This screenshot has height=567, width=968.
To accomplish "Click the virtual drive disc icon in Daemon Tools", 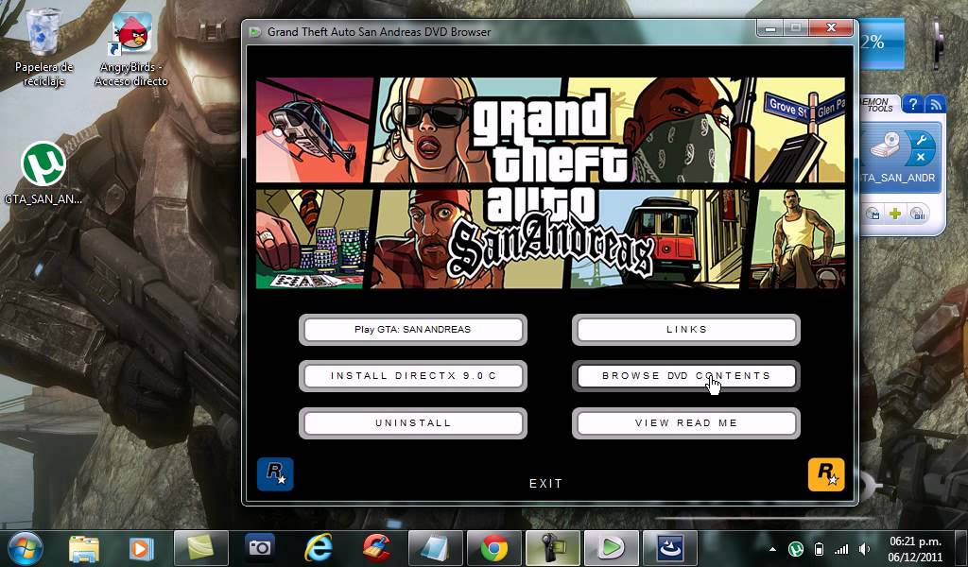I will pos(886,148).
